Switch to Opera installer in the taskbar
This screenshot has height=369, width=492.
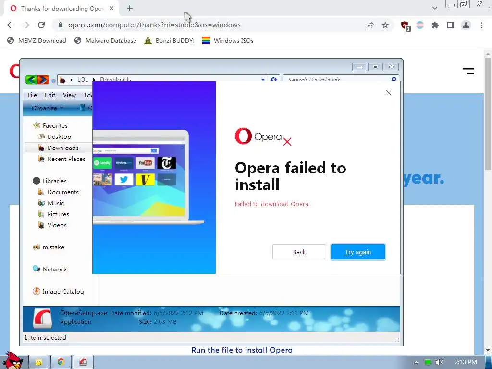tap(83, 362)
